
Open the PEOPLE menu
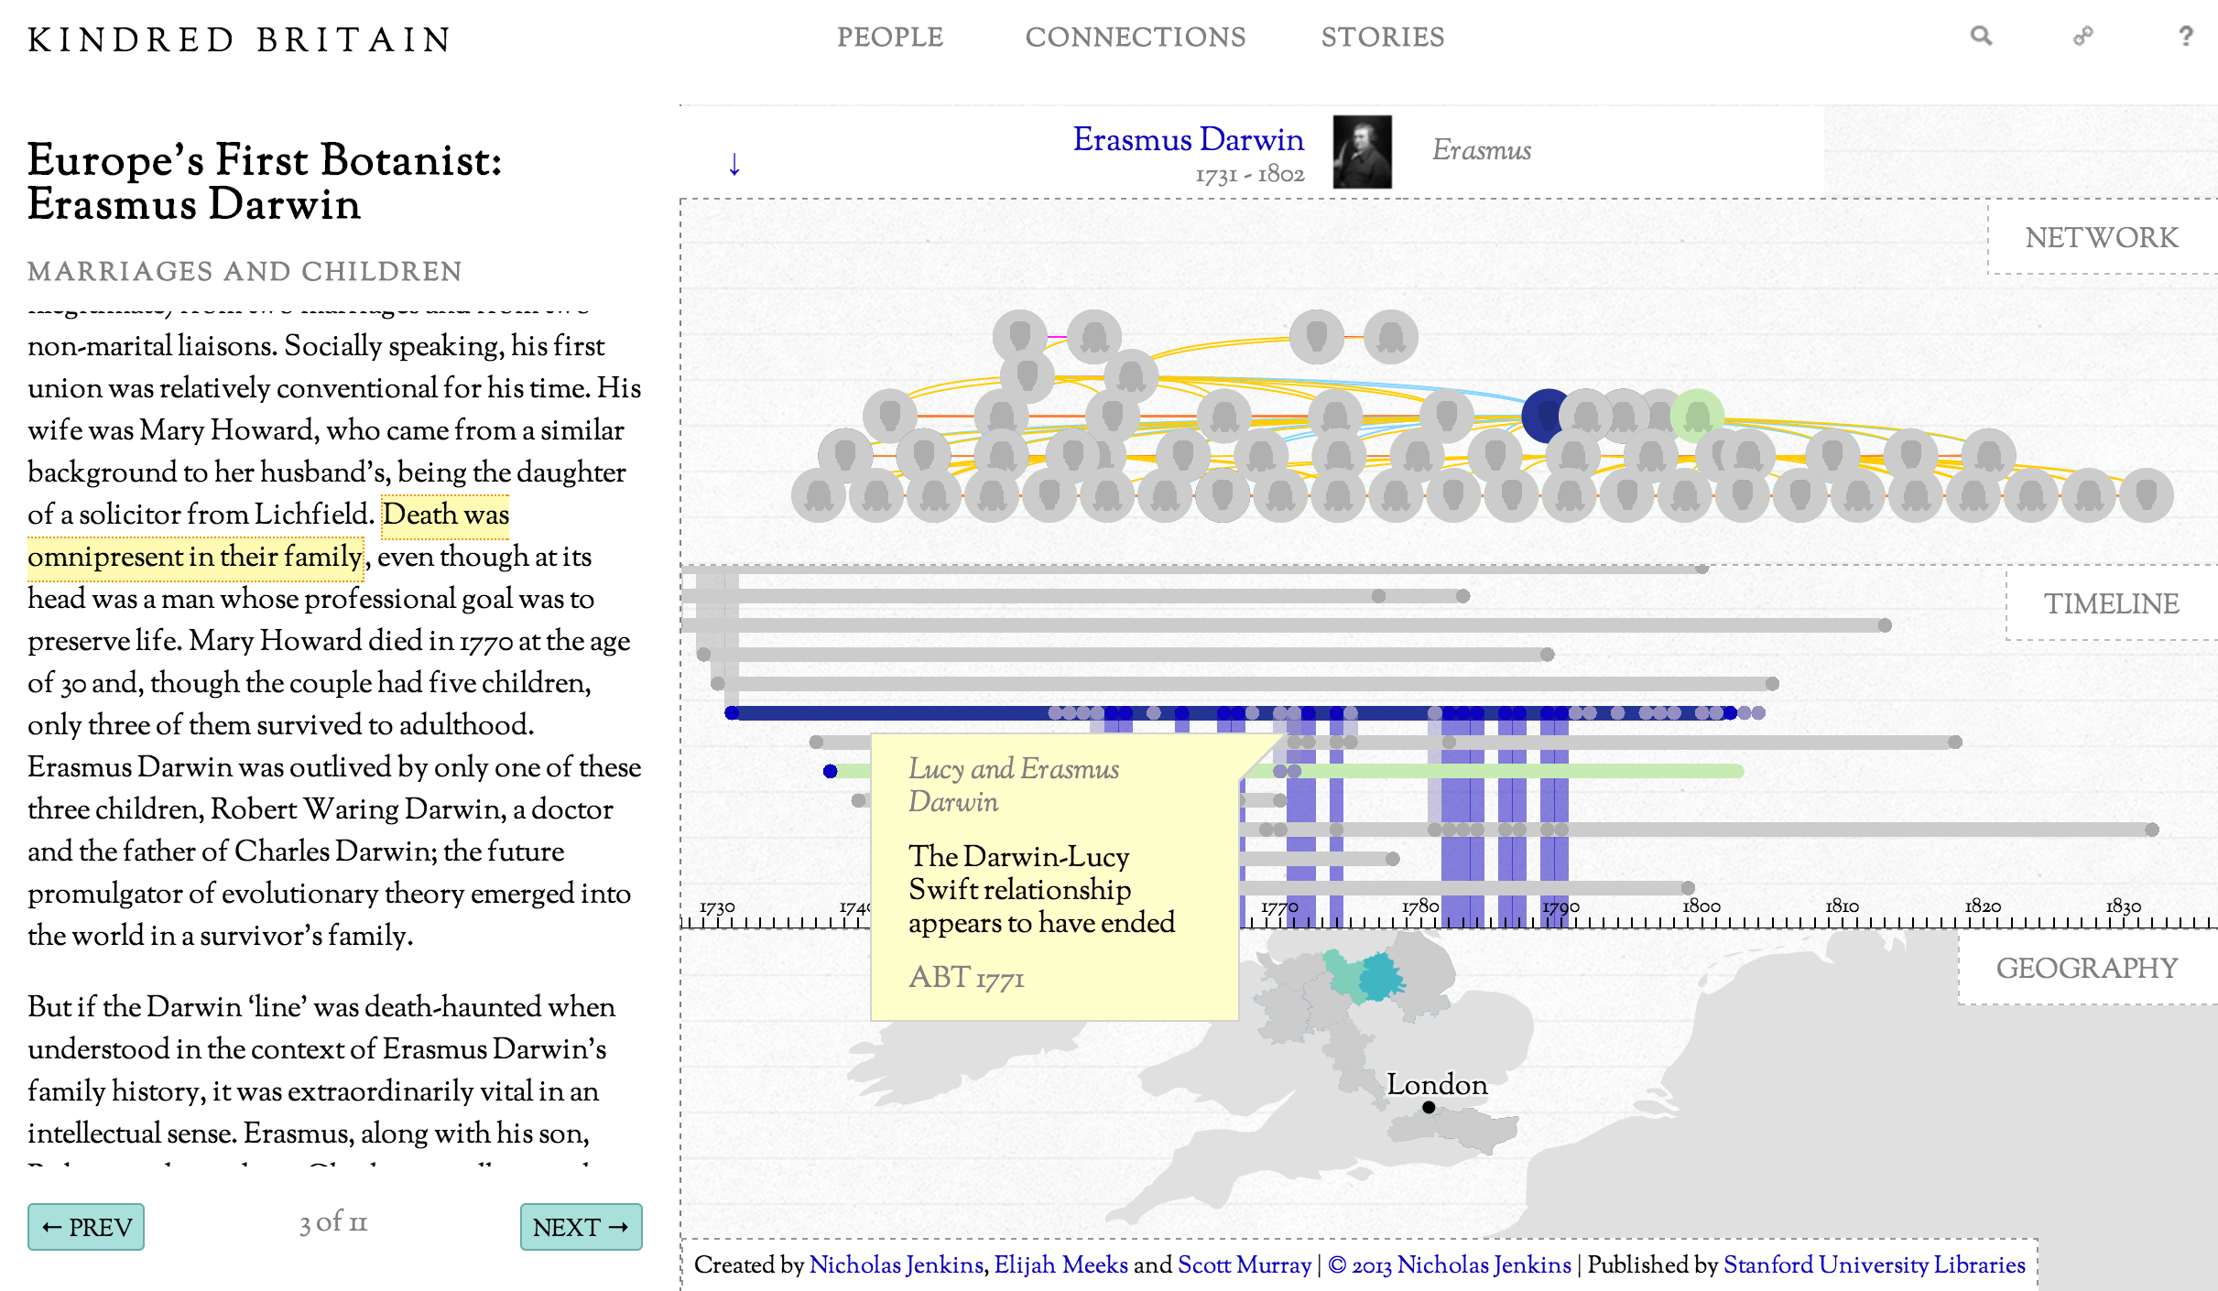point(890,38)
